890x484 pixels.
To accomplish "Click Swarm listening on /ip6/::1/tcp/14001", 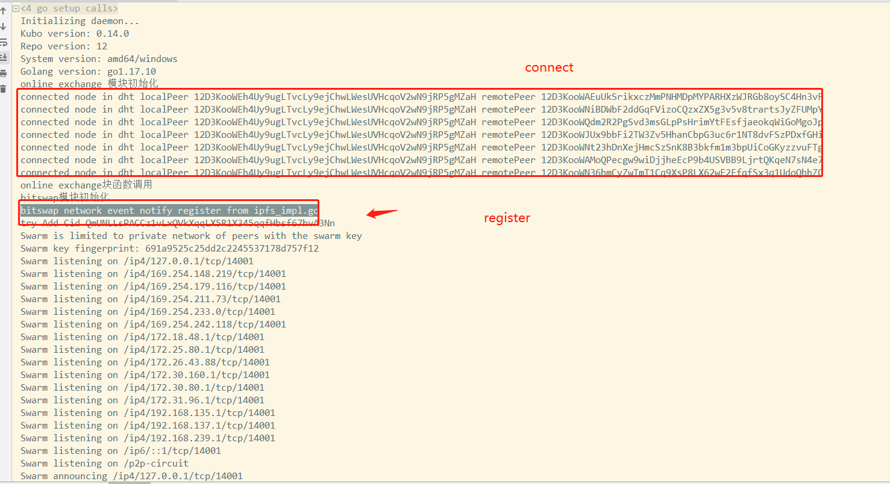I will [x=121, y=450].
